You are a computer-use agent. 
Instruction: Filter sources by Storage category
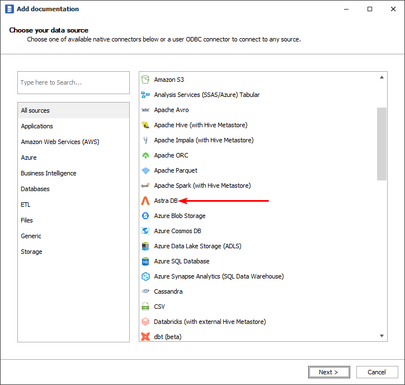[32, 252]
